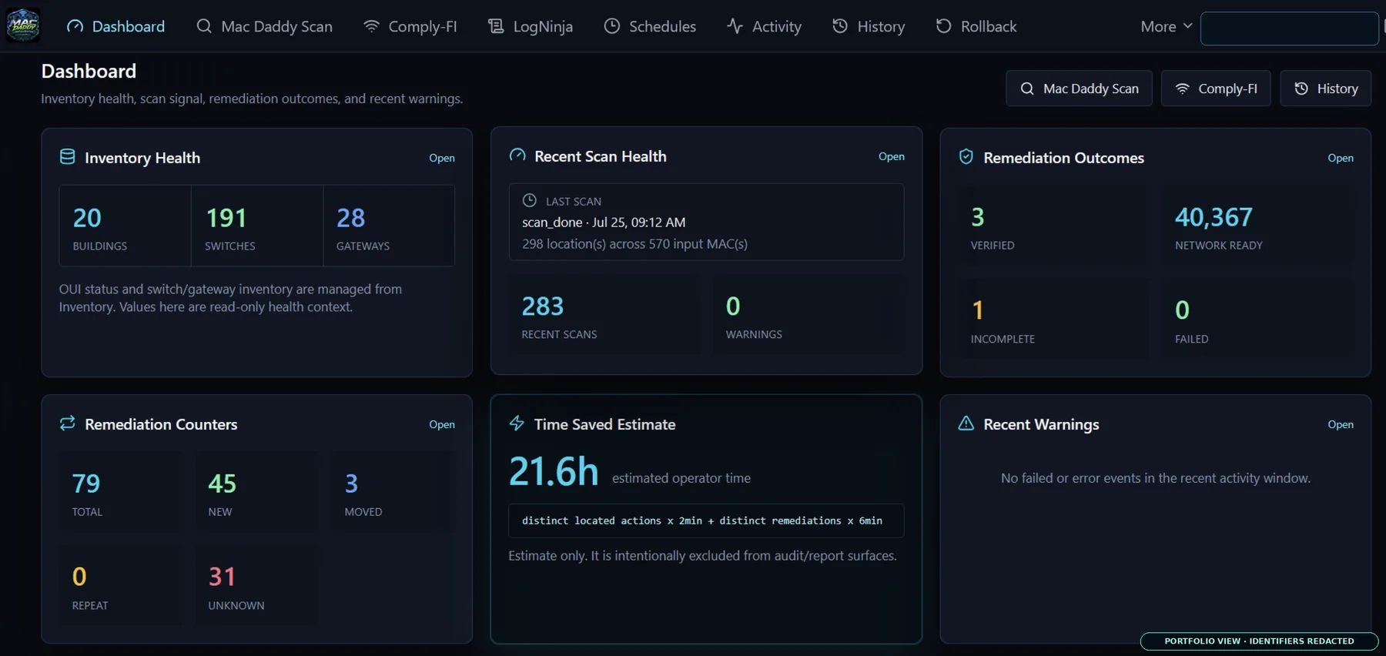The width and height of the screenshot is (1386, 656).
Task: Open the Inventory Health card link
Action: tap(442, 158)
